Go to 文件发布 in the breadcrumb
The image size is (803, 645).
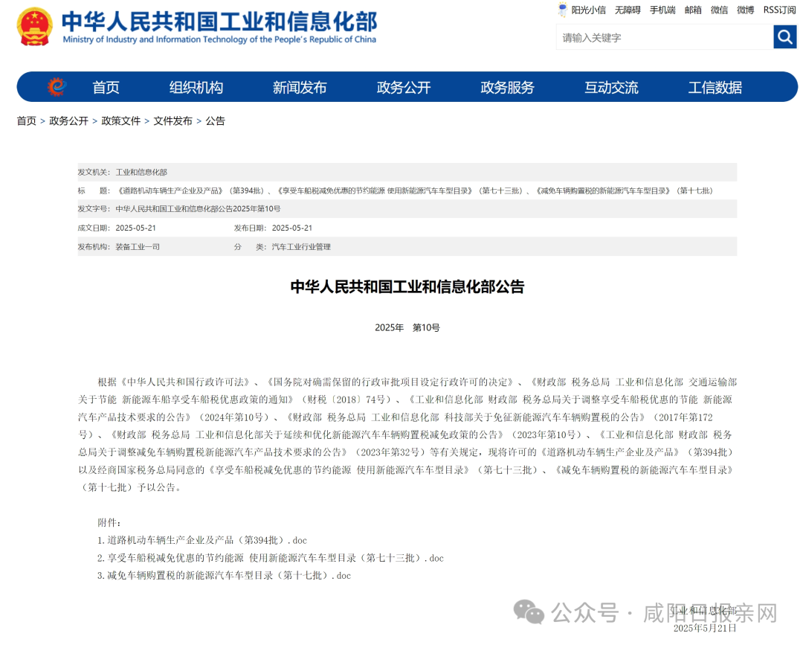click(172, 121)
